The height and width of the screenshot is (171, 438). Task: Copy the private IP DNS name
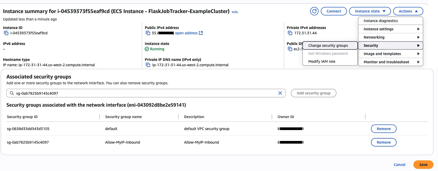pyautogui.click(x=148, y=65)
